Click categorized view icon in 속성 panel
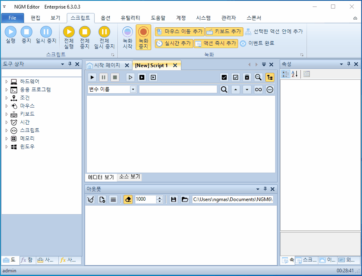The image size is (362, 276). point(286,74)
